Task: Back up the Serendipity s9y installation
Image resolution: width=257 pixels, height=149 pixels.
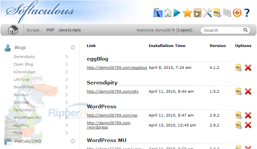Action: (x=239, y=91)
